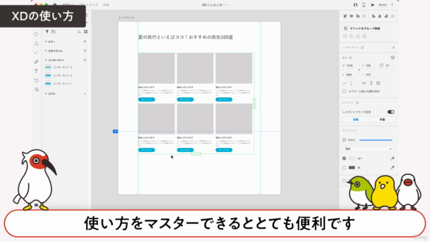Select the Artboard tool
Image resolution: width=430 pixels, height=242 pixels.
[x=36, y=81]
